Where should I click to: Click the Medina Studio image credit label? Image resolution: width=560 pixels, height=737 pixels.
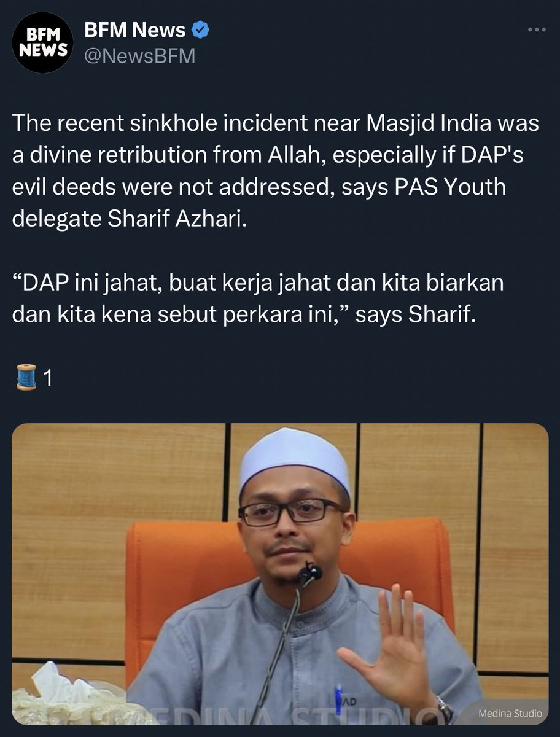511,713
